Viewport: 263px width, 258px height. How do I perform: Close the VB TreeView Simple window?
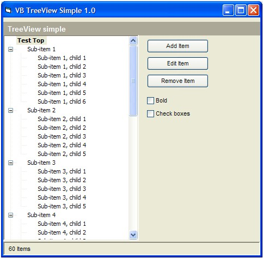pos(253,10)
